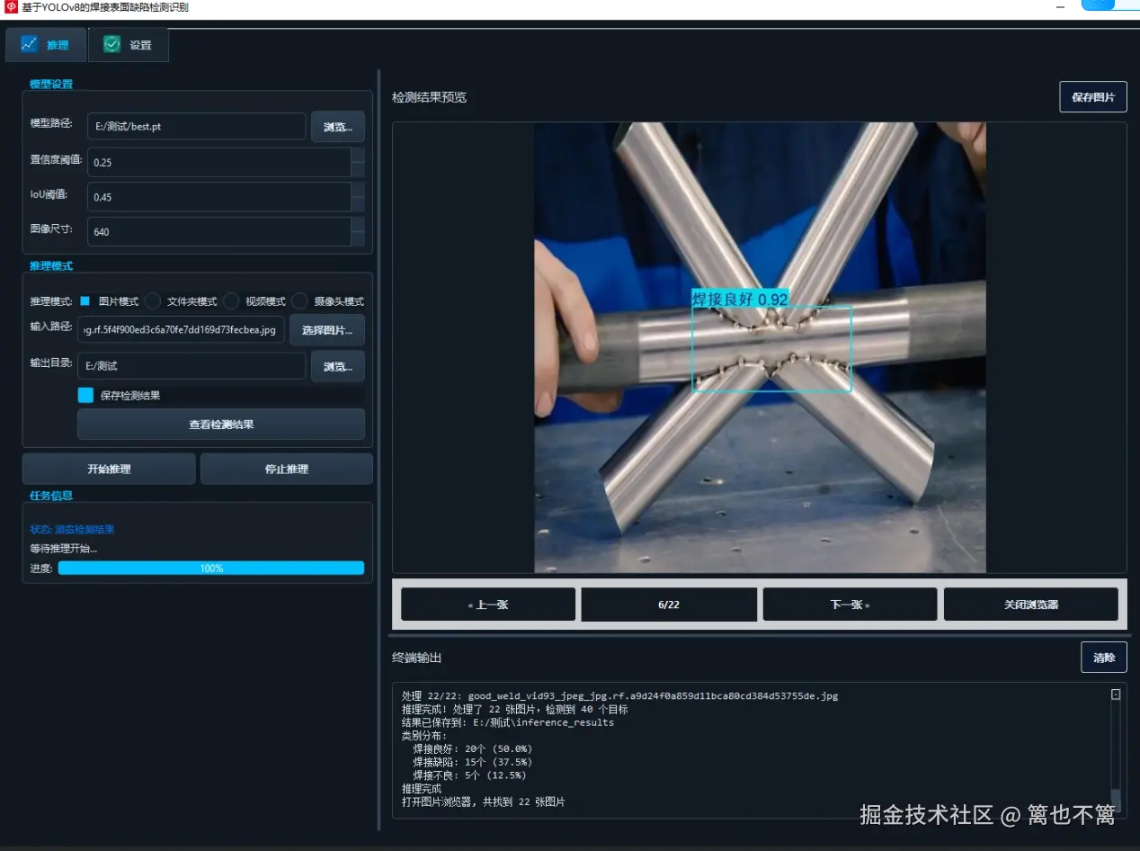Switch to the 推理 tab
This screenshot has width=1140, height=851.
click(46, 44)
